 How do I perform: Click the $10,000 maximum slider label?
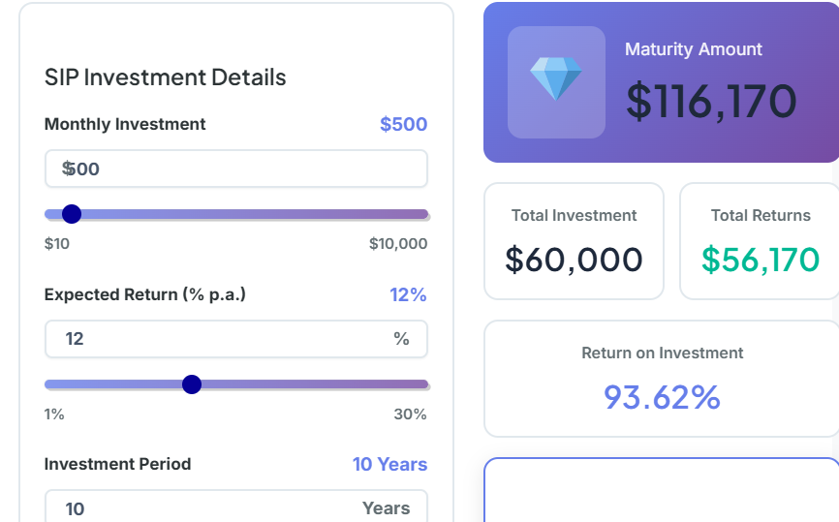[x=397, y=244]
